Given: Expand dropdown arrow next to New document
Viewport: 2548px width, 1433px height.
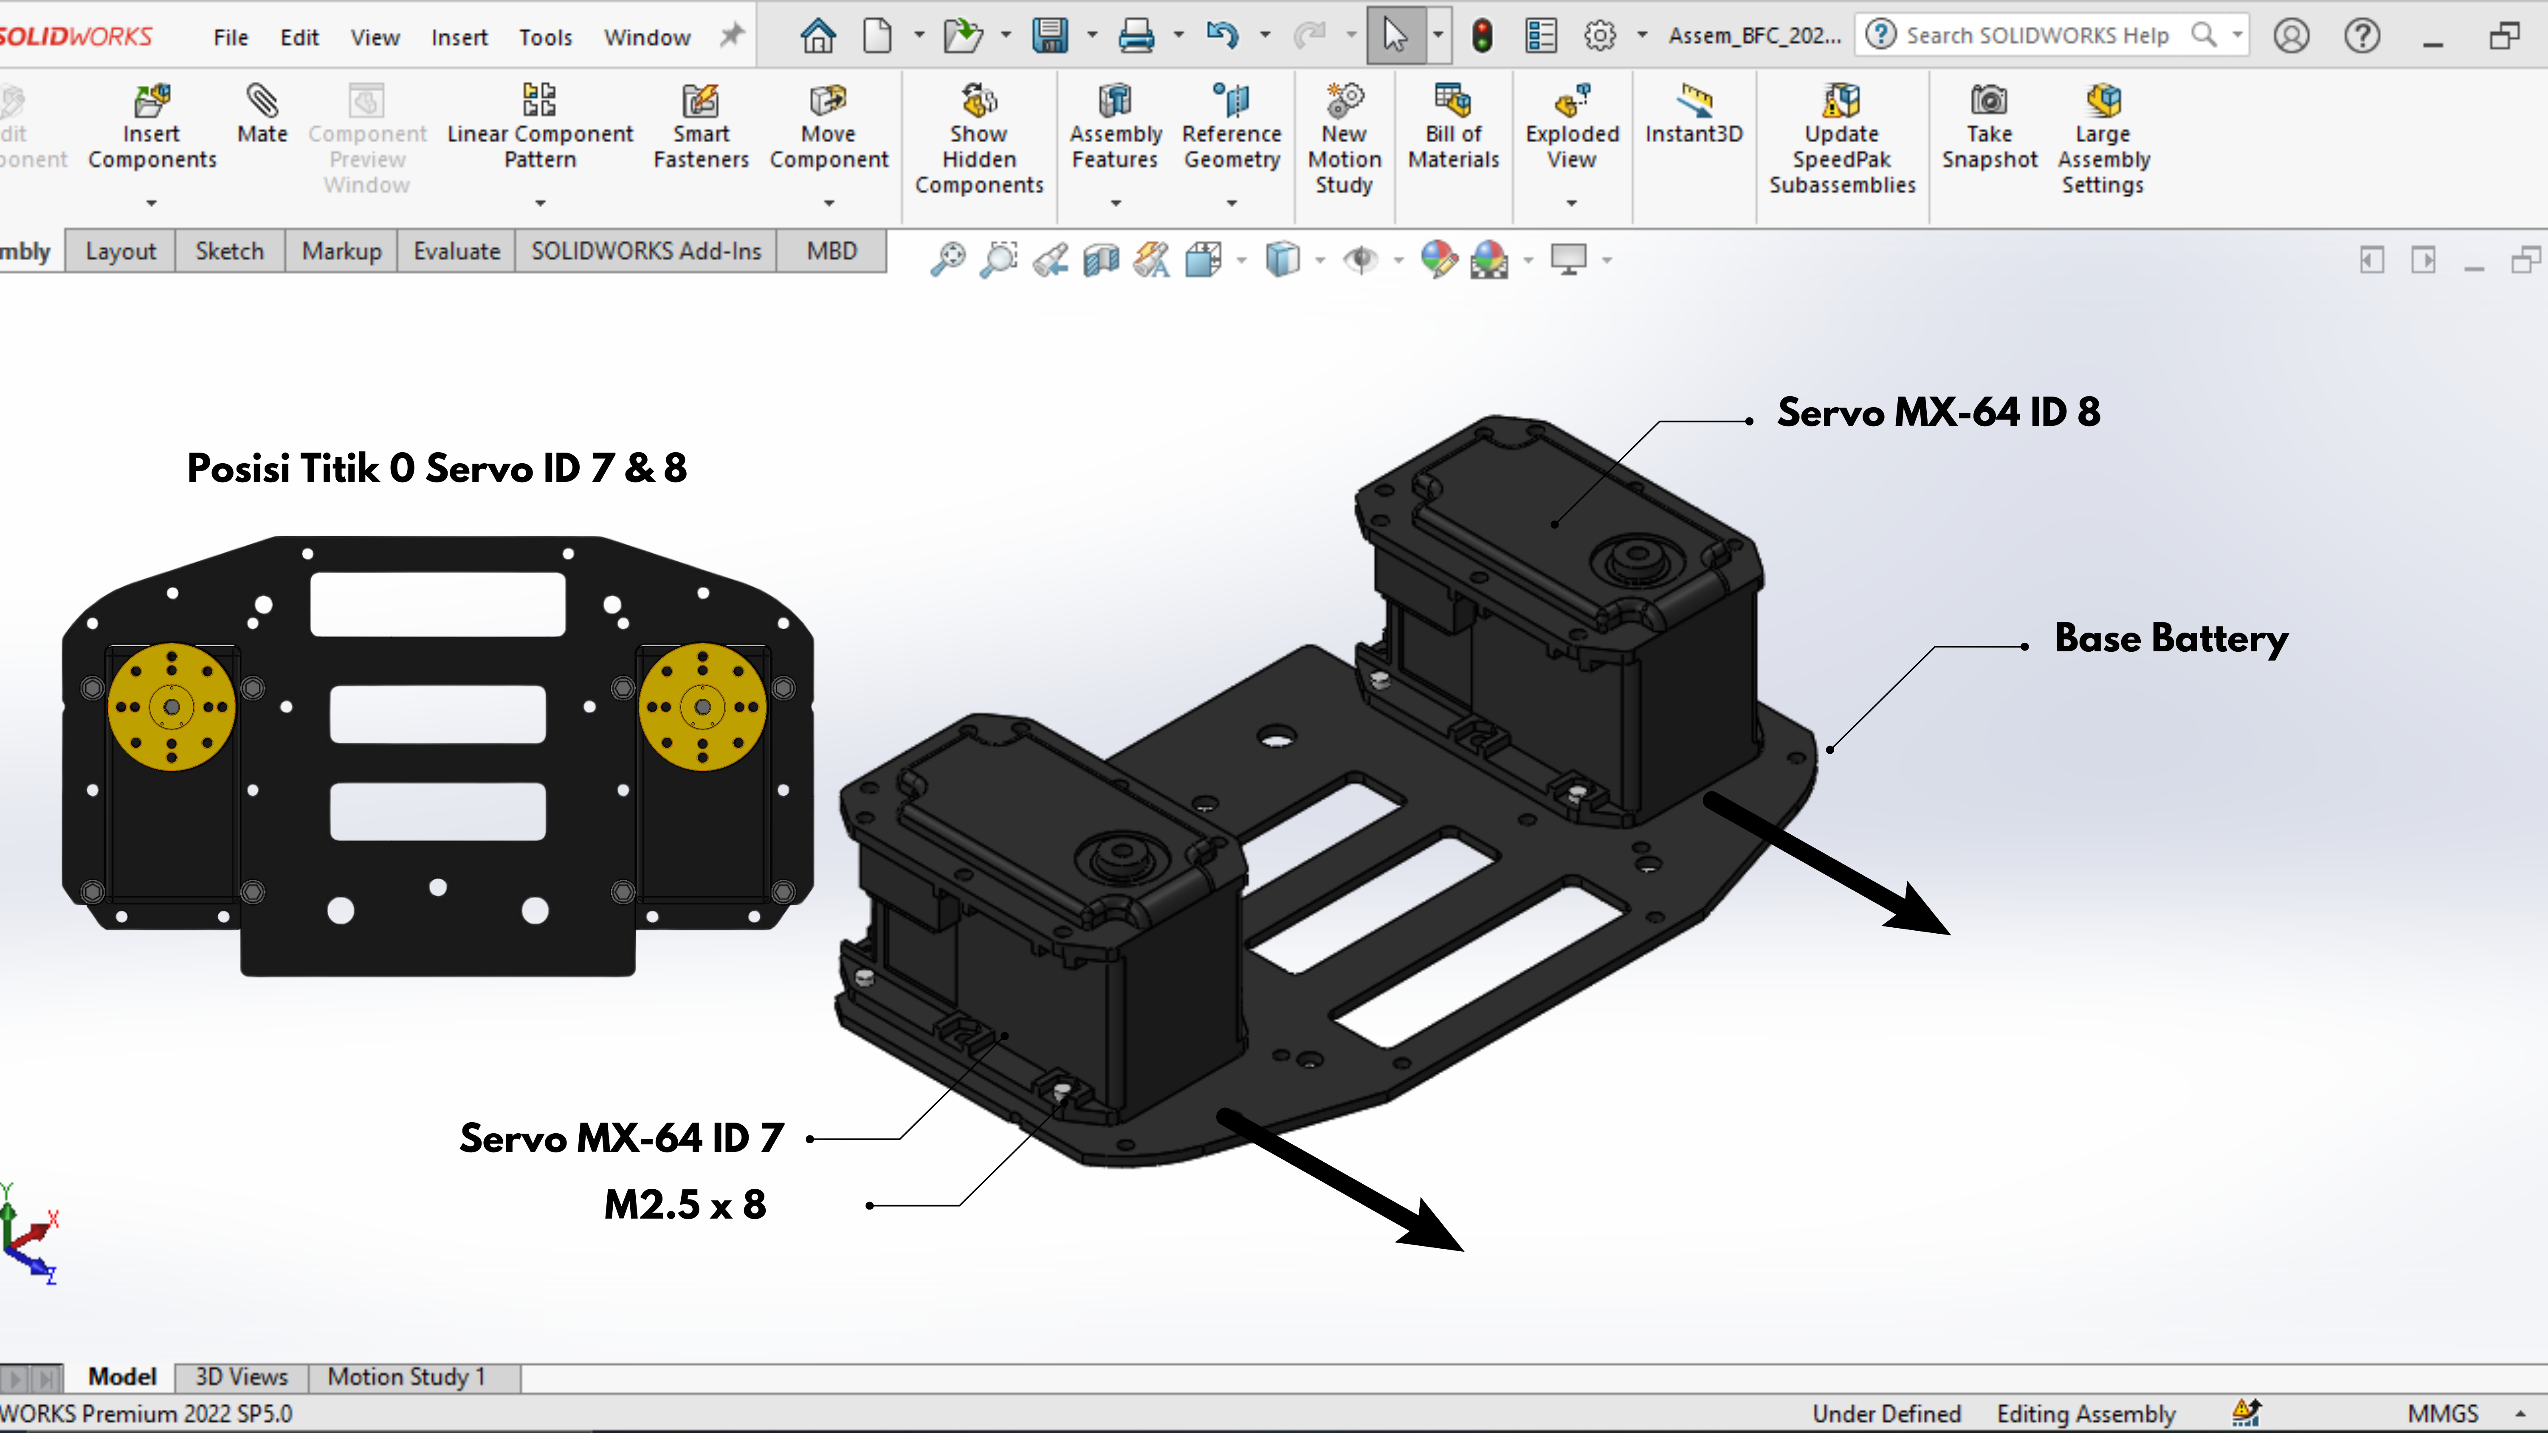Looking at the screenshot, I should [x=919, y=36].
